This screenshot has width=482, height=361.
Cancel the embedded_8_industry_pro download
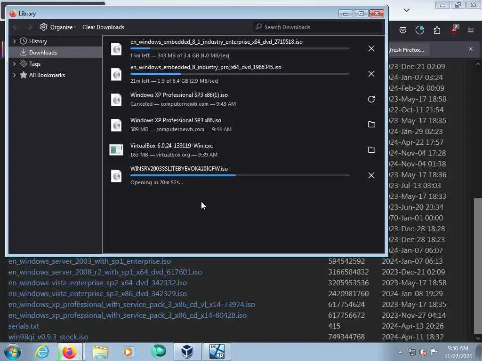[x=371, y=74]
